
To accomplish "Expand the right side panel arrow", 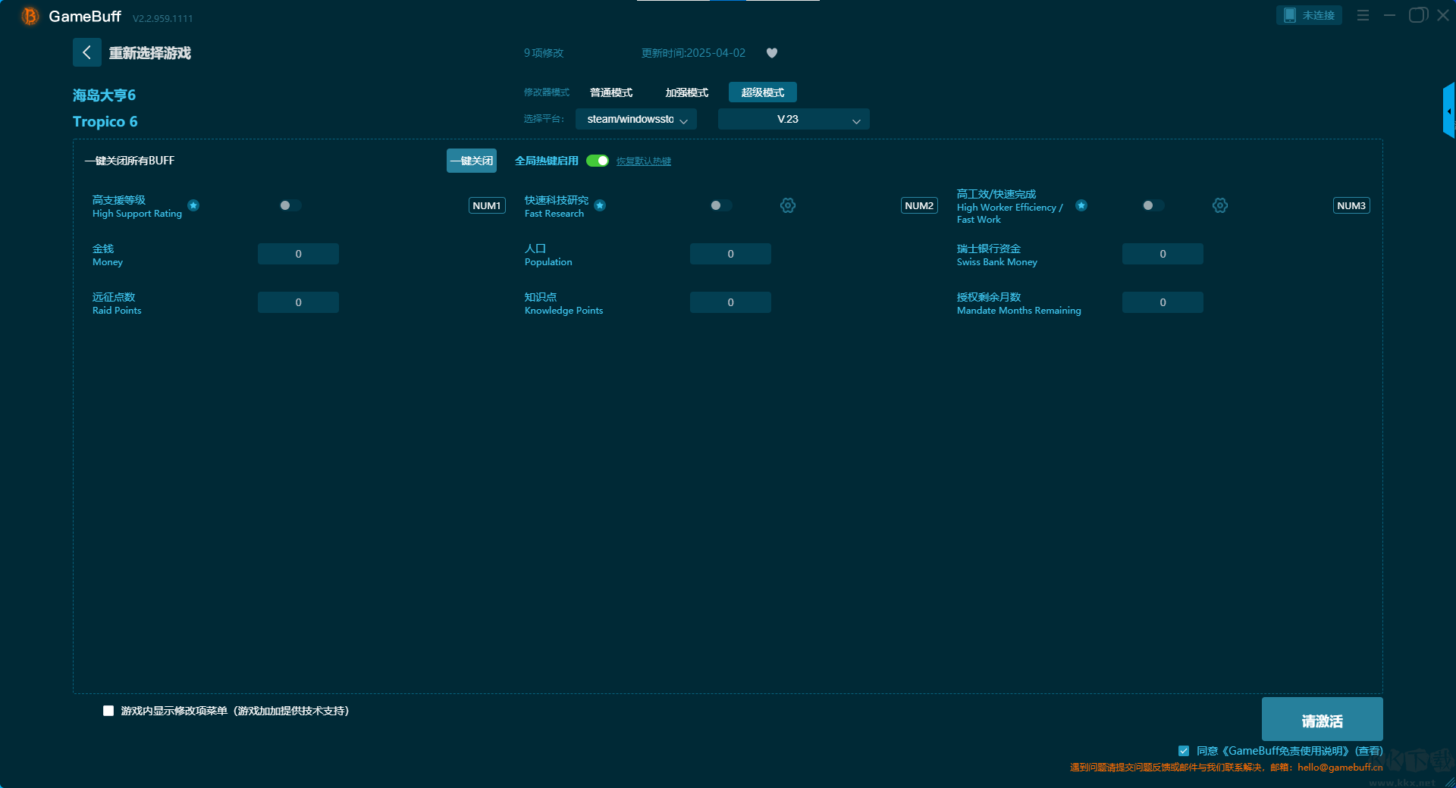I will [x=1448, y=111].
